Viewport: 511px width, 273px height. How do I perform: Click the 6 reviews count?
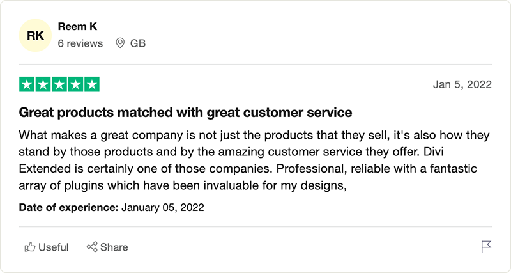click(80, 43)
